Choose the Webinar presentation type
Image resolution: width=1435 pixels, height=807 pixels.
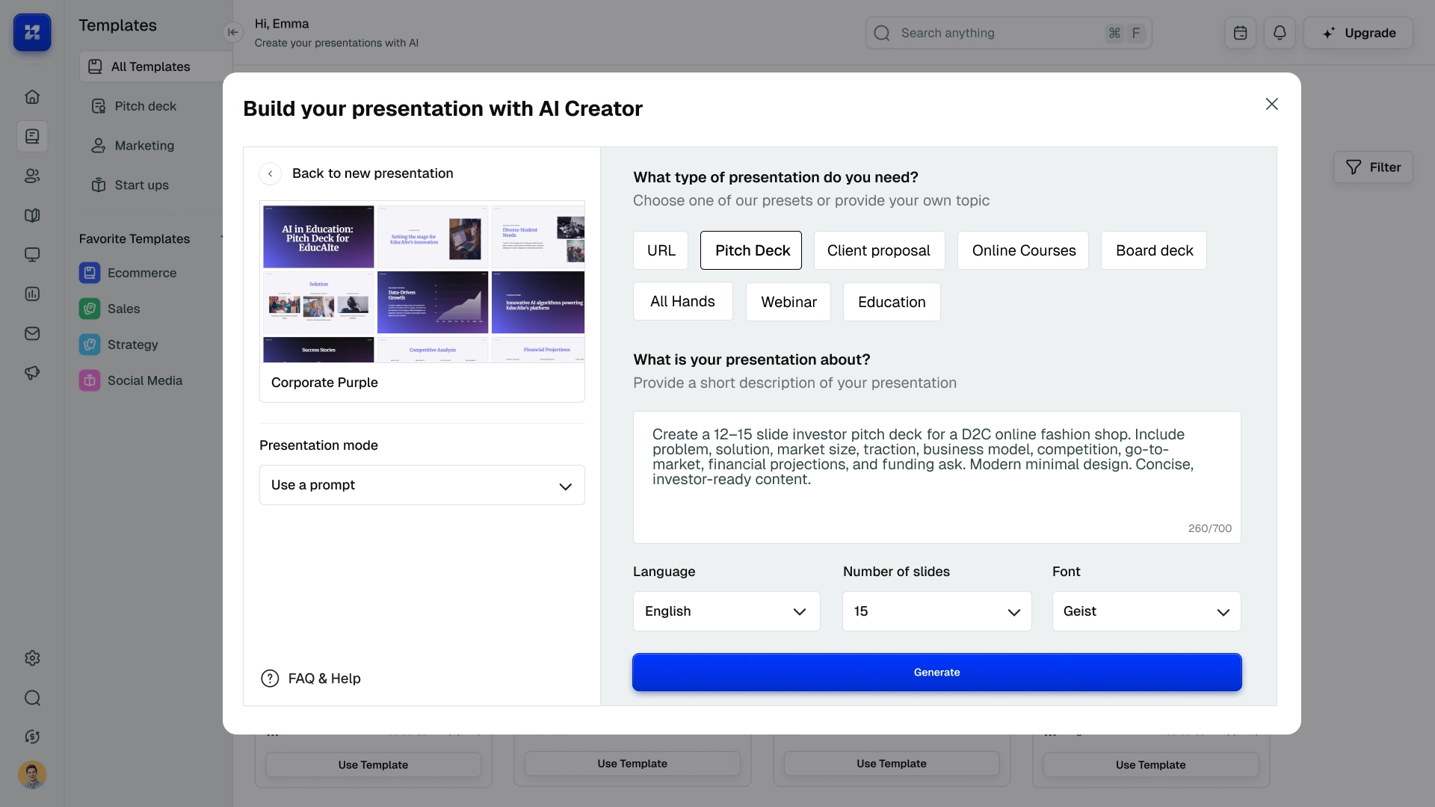click(x=788, y=302)
